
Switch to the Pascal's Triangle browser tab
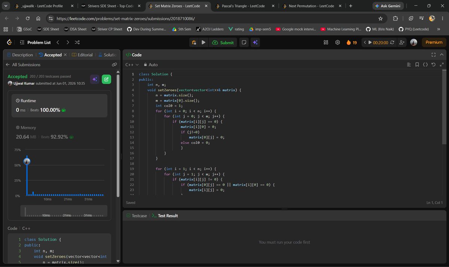point(245,6)
